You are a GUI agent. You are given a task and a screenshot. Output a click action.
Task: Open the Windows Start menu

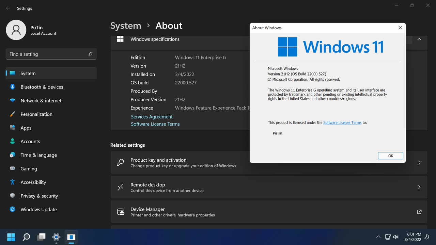point(11,237)
